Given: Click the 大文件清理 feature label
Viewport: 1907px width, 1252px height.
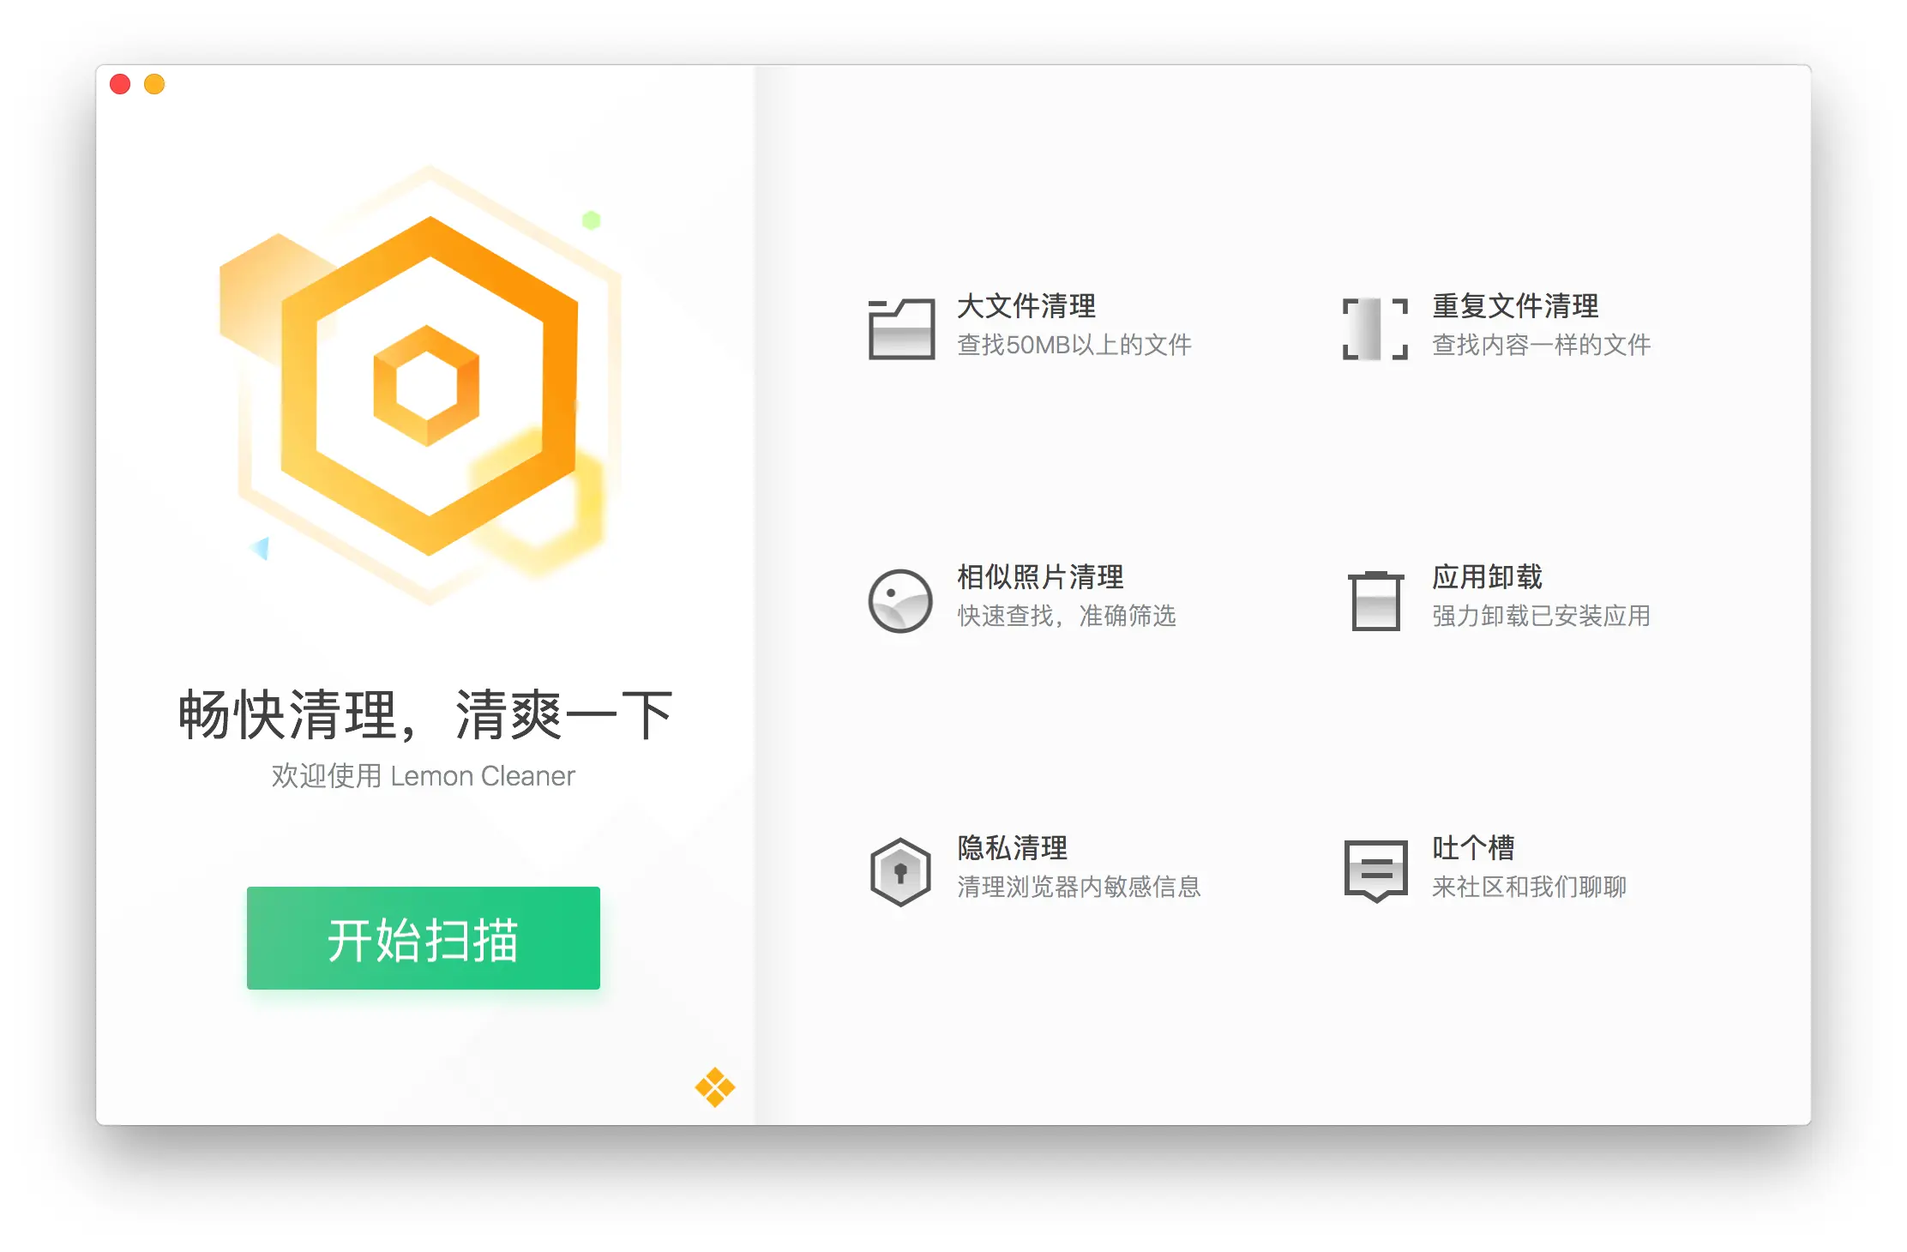Looking at the screenshot, I should pyautogui.click(x=1027, y=305).
